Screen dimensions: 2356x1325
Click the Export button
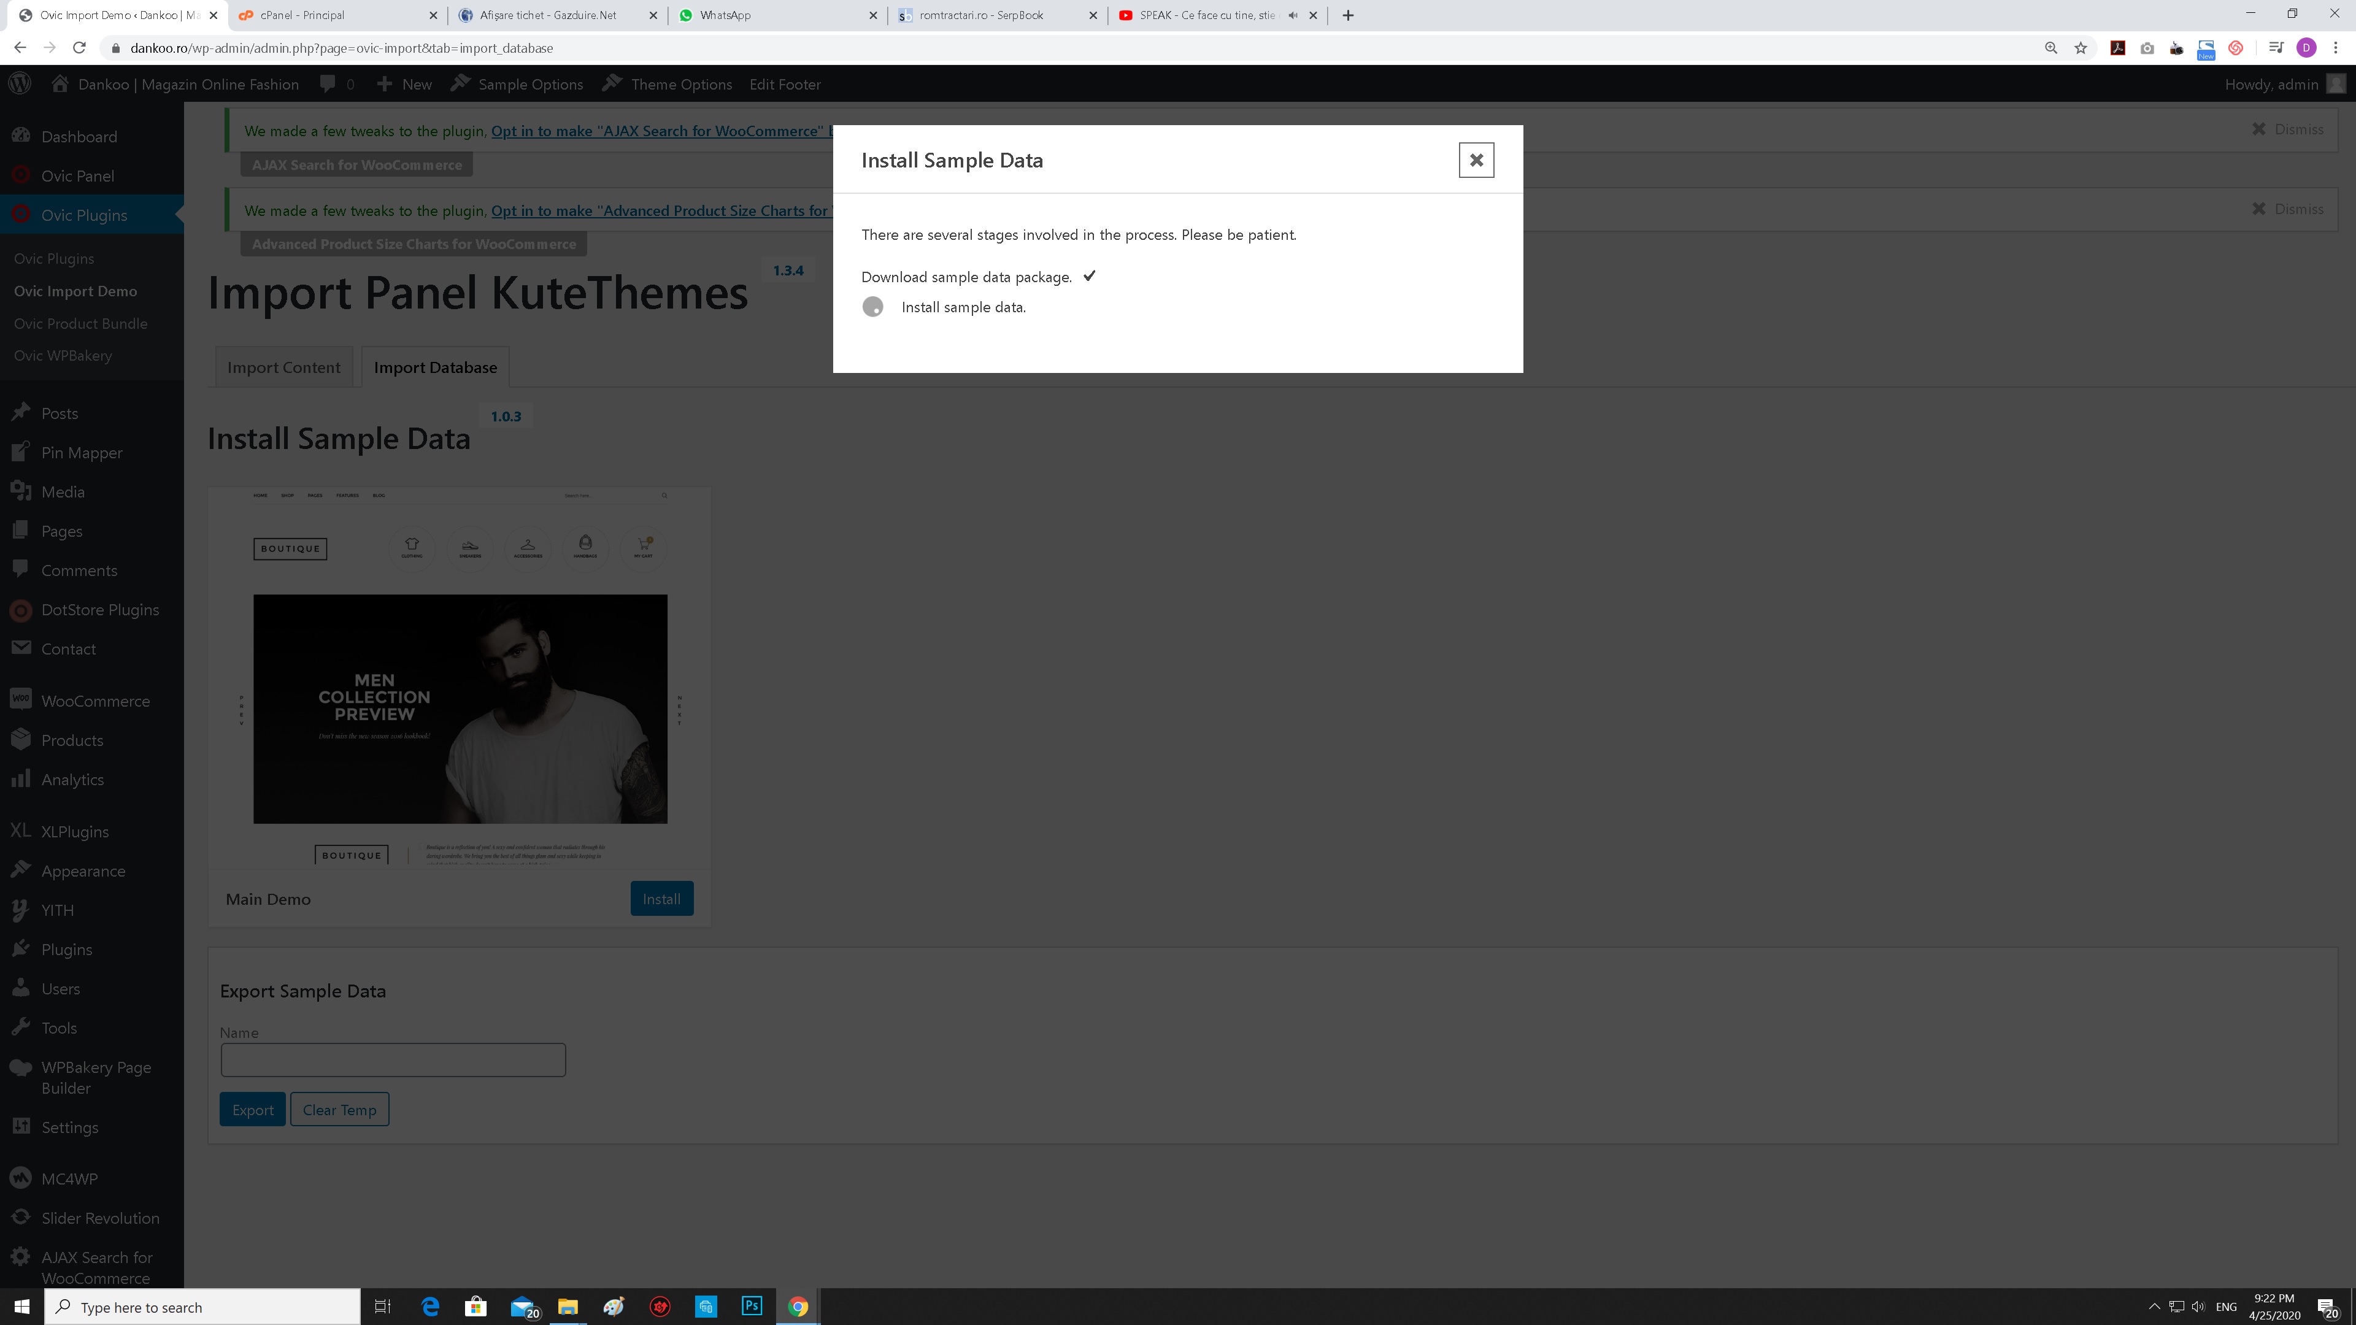[252, 1110]
